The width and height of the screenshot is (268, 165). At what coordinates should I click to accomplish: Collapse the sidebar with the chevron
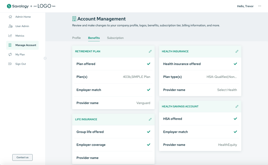[x=45, y=58]
